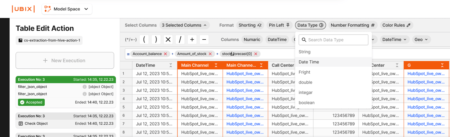Select the DateTime column header

[x=154, y=65]
